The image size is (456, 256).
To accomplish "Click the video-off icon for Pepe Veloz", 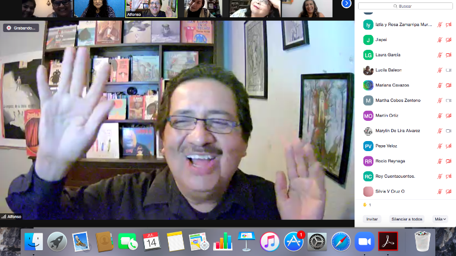I will pos(448,146).
